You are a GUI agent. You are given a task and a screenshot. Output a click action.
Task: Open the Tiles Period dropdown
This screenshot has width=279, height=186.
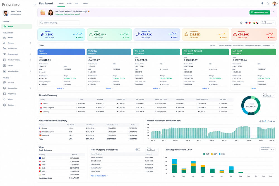pos(246,45)
